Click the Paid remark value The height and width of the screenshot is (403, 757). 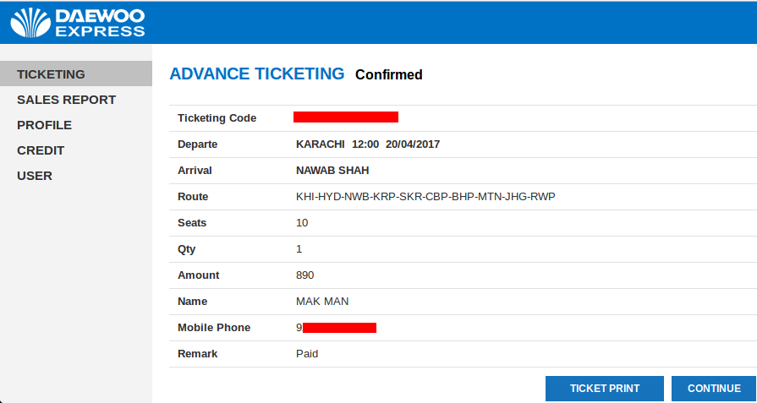pos(307,354)
